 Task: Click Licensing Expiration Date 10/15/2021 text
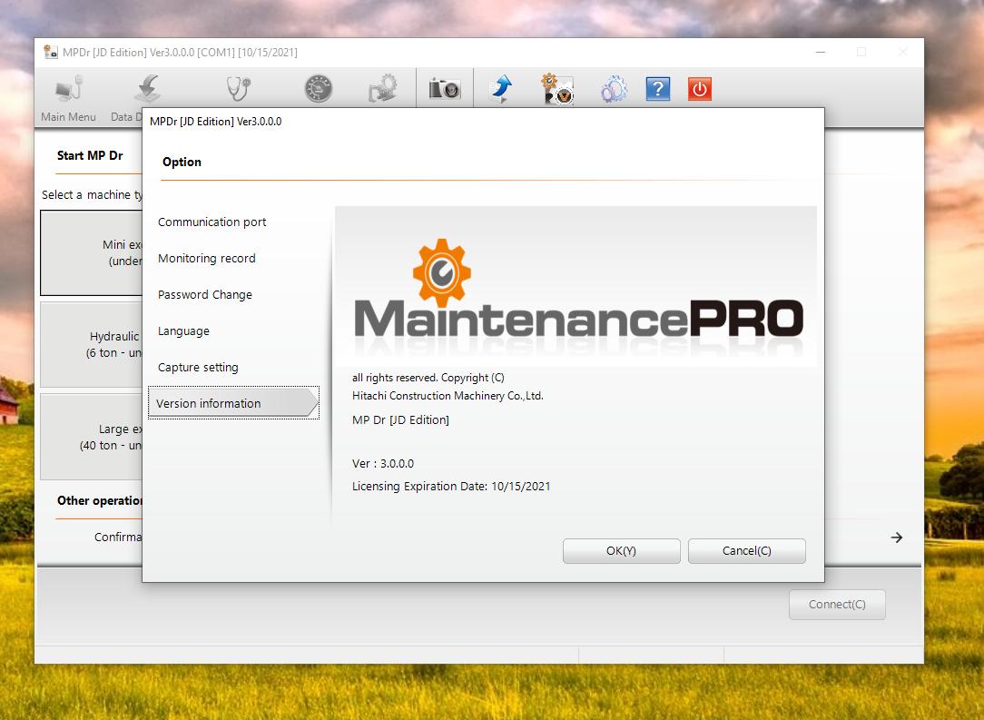point(450,487)
